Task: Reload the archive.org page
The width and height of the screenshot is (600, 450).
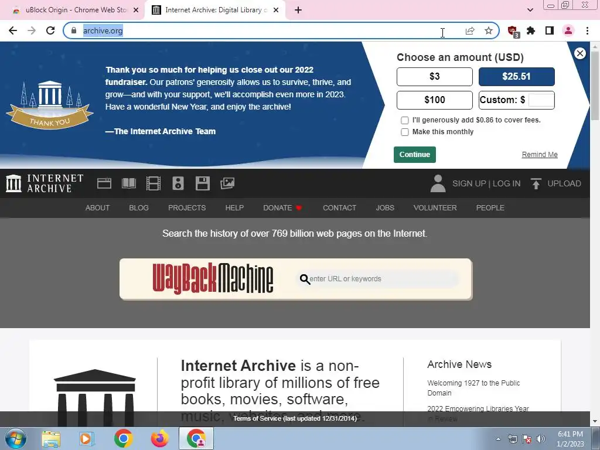Action: click(50, 30)
